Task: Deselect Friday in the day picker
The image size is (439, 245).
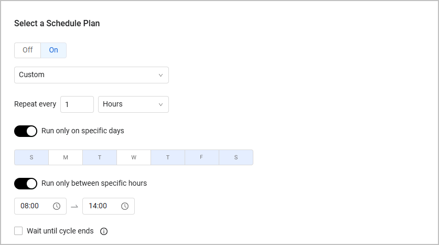Action: coord(202,157)
